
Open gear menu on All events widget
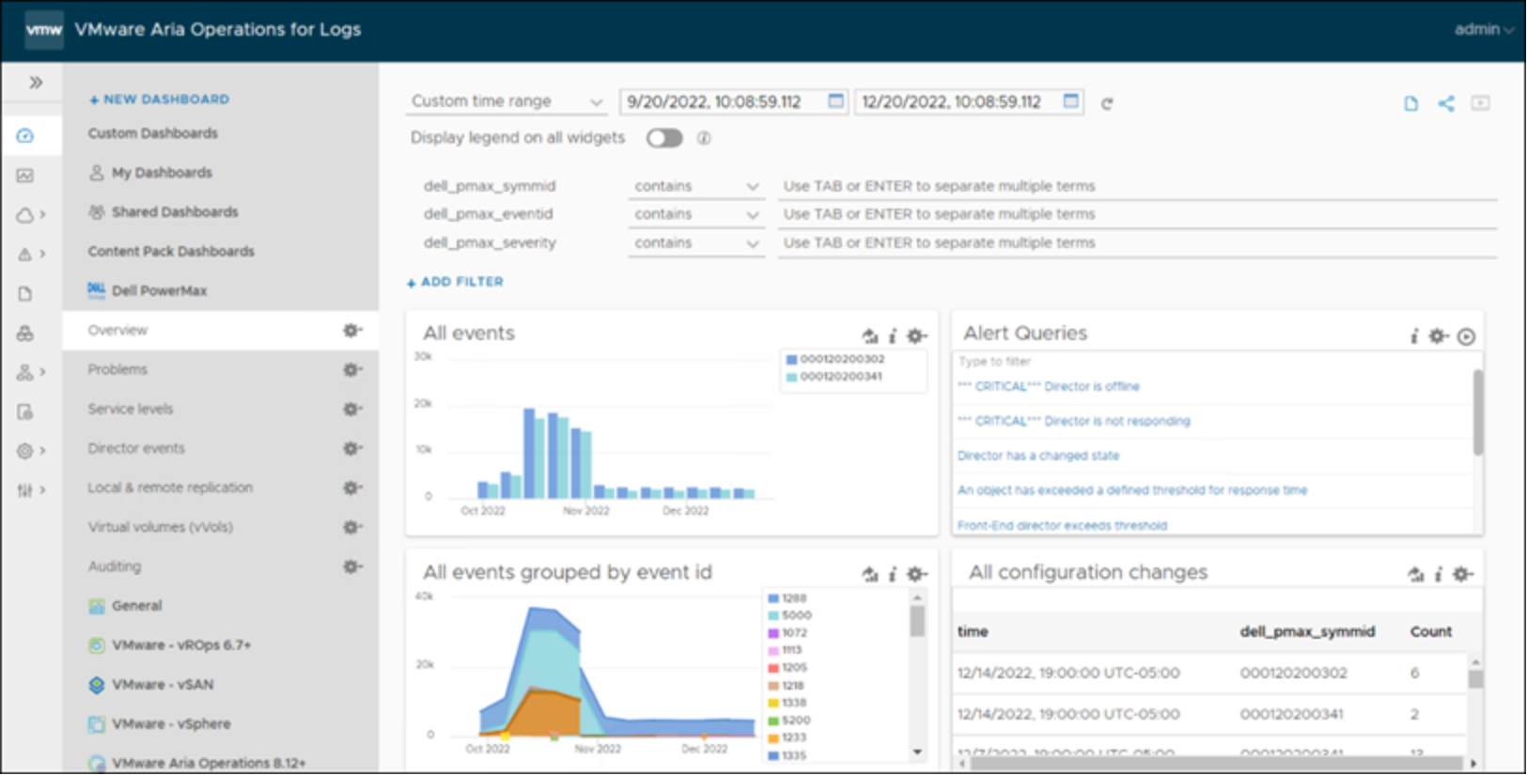pyautogui.click(x=917, y=335)
